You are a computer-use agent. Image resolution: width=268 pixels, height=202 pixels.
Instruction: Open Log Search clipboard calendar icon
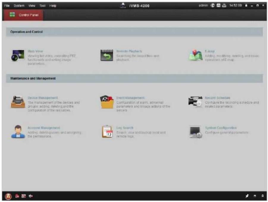point(107,131)
